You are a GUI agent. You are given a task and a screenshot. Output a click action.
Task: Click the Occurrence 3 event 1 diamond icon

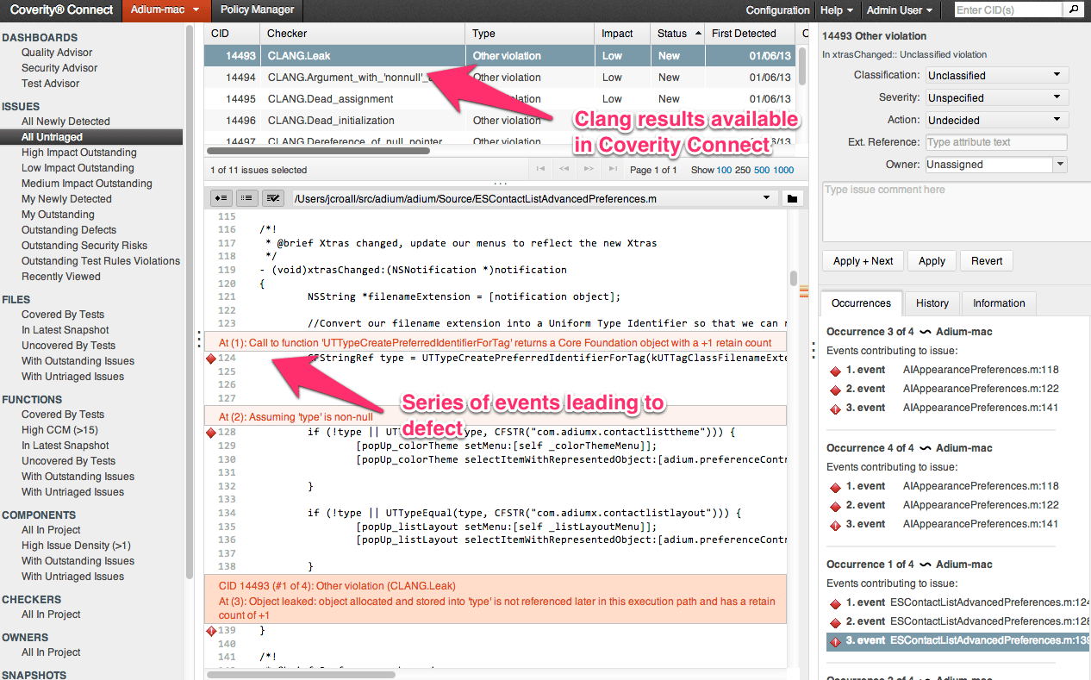click(834, 371)
